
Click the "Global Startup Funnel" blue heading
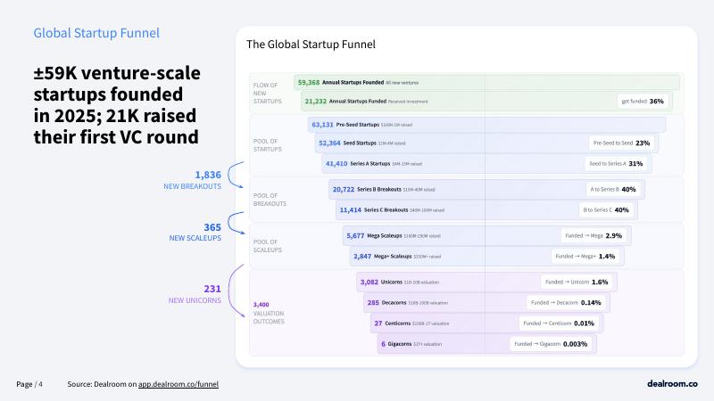(x=96, y=33)
